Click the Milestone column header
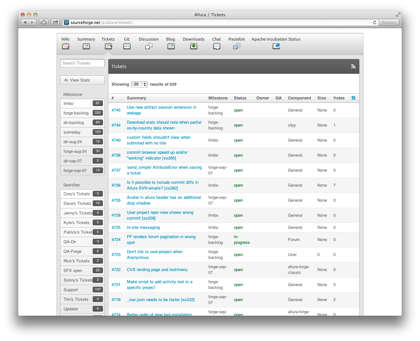420x341 pixels. (218, 98)
